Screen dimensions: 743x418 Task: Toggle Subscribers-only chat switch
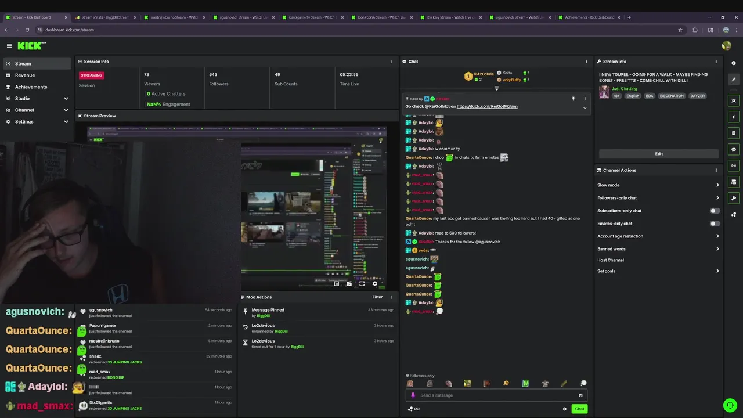click(715, 211)
